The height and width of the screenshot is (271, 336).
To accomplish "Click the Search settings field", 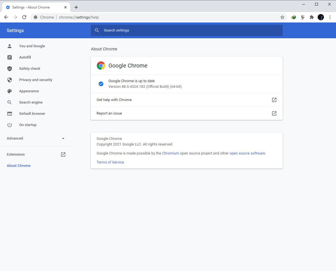I will tap(187, 30).
